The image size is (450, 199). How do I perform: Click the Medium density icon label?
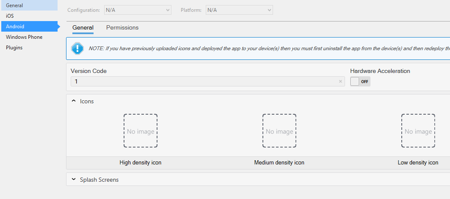pyautogui.click(x=279, y=163)
